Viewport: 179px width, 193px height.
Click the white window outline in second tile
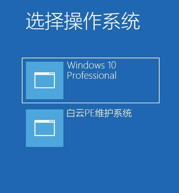44,128
